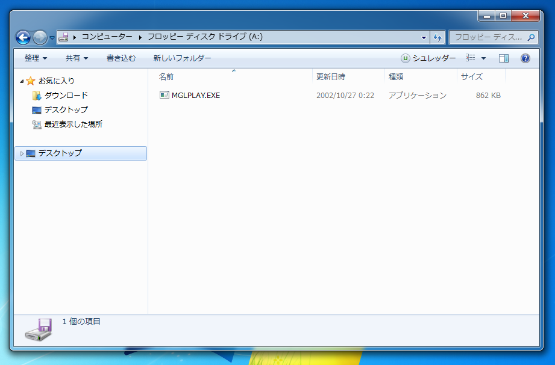555x365 pixels.
Task: Maximize the Explorer window
Action: point(503,16)
